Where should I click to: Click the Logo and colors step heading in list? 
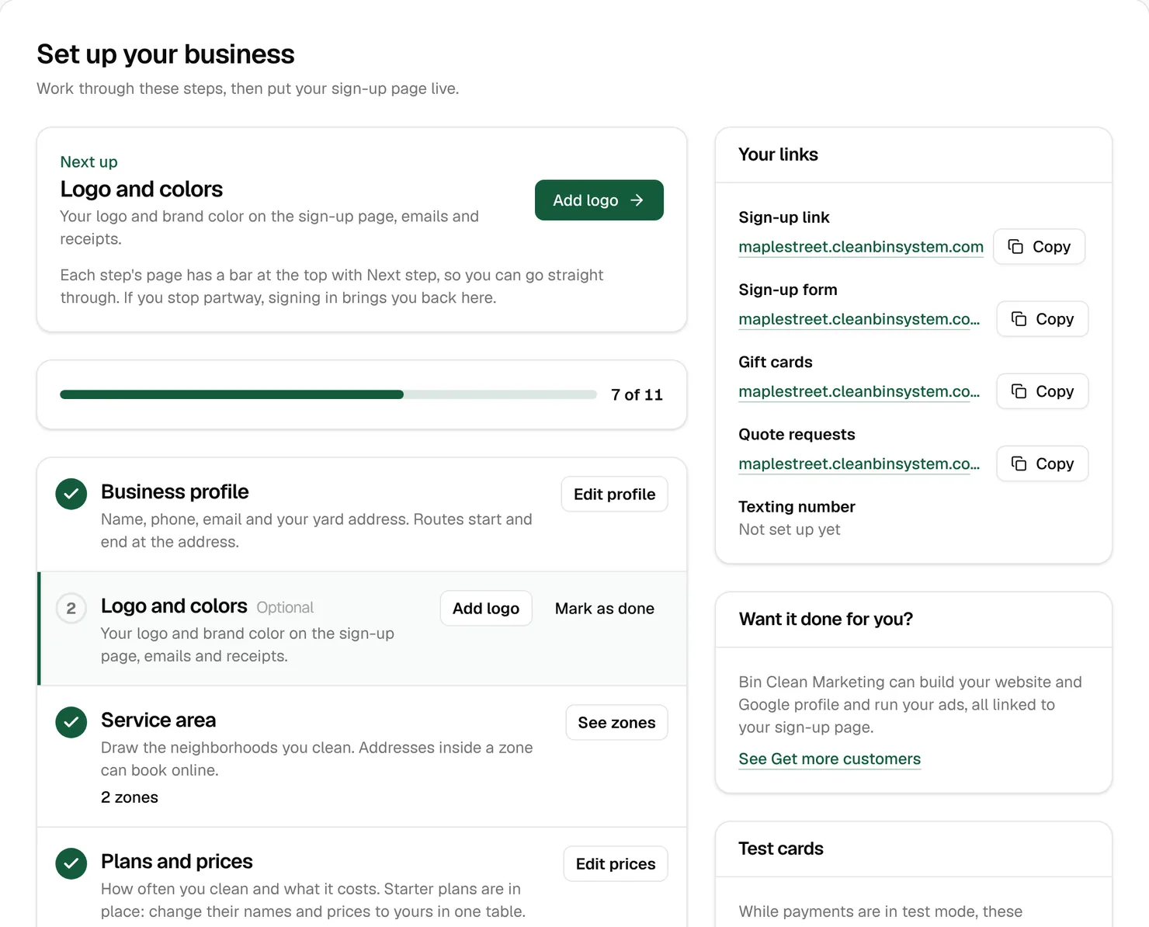[x=174, y=606]
